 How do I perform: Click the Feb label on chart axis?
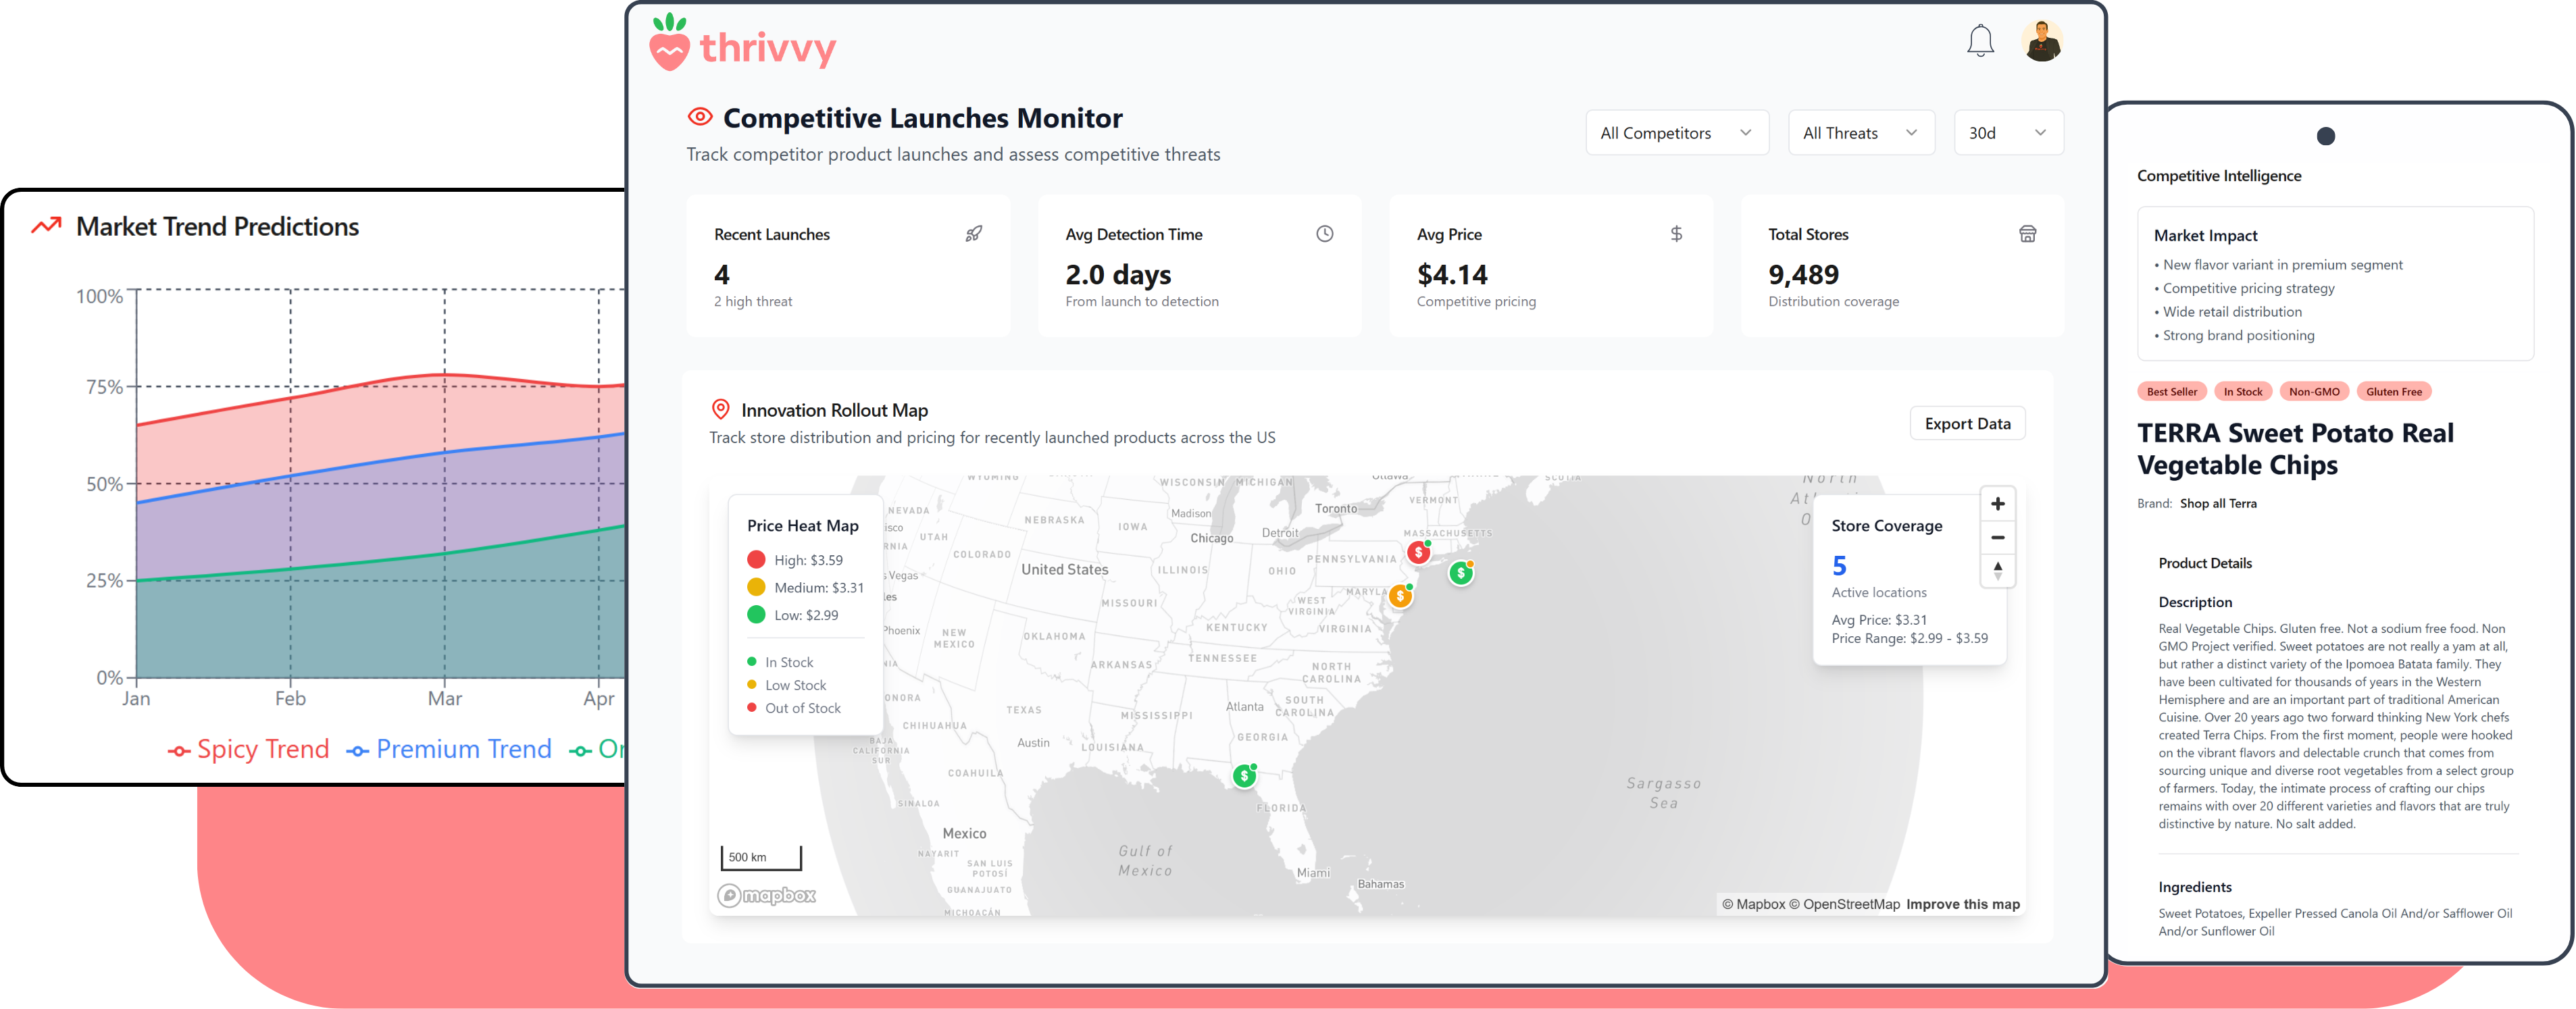[290, 699]
